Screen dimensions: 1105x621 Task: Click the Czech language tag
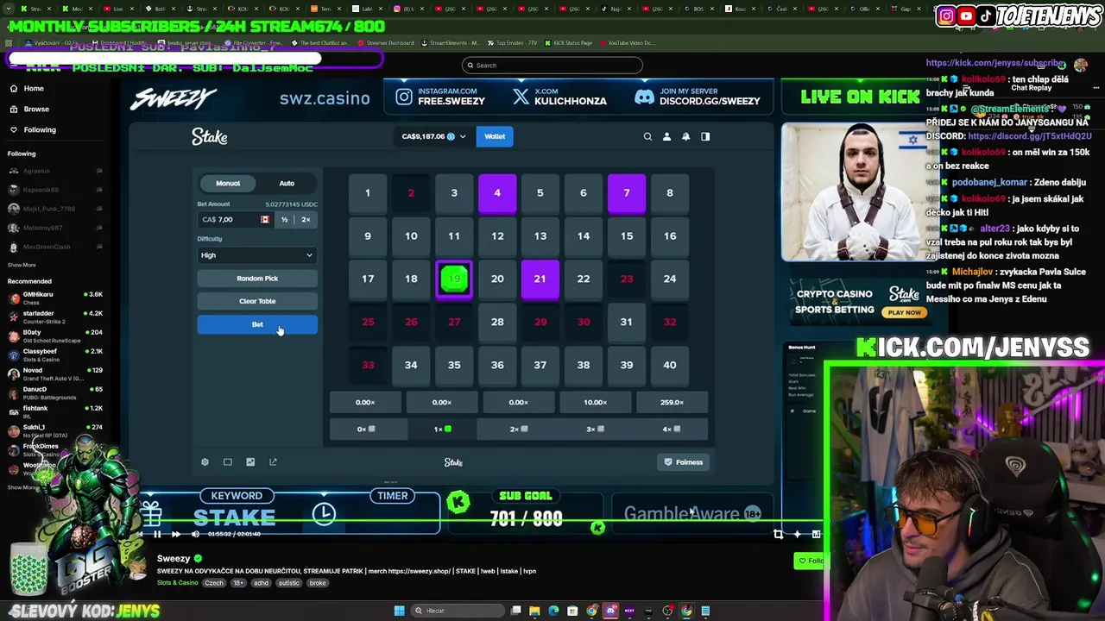pyautogui.click(x=213, y=583)
